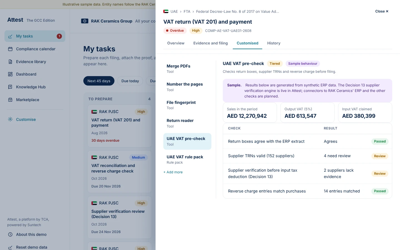
Task: Click the UAE flag on VAT reconciliation card
Action: click(x=94, y=157)
